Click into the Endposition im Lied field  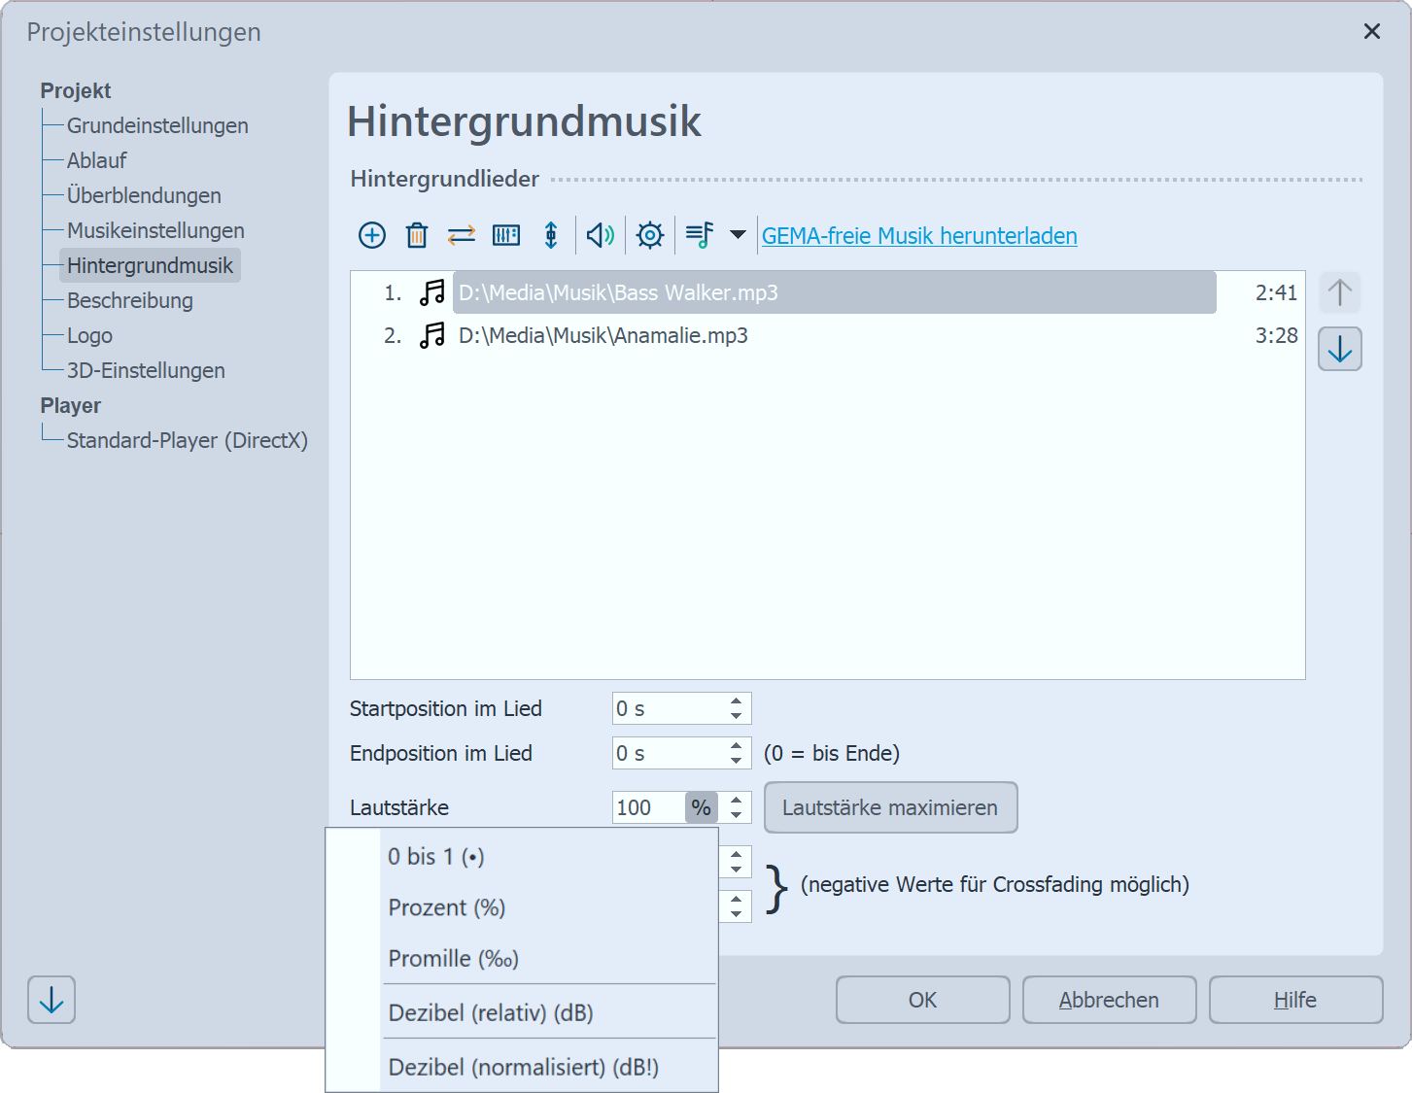coord(669,754)
